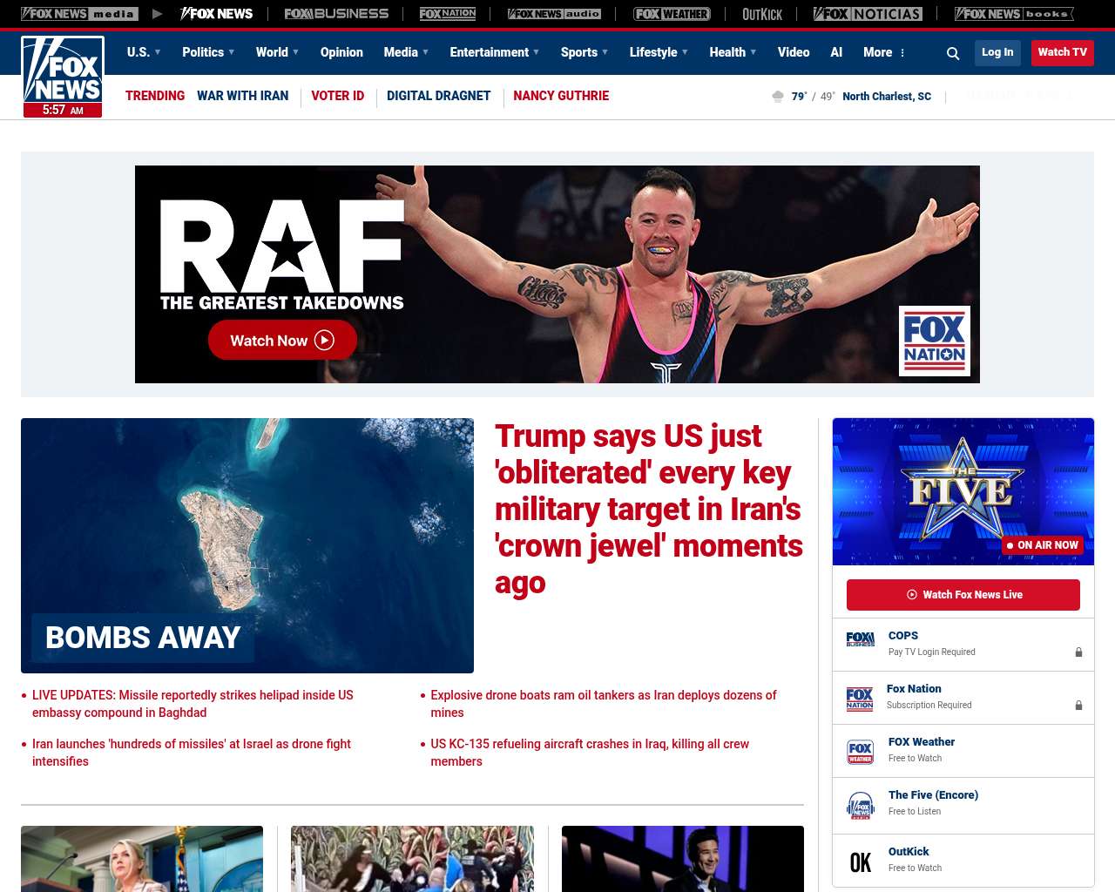
Task: Open the Fox News Books logo
Action: click(x=1014, y=14)
